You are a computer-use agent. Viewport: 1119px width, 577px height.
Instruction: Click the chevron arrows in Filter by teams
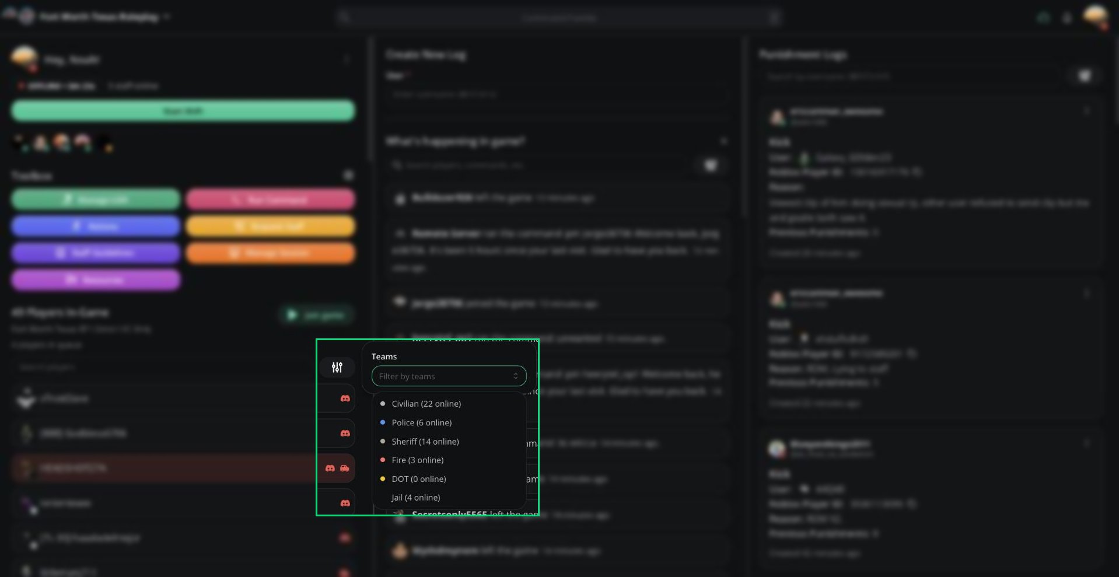pos(516,376)
